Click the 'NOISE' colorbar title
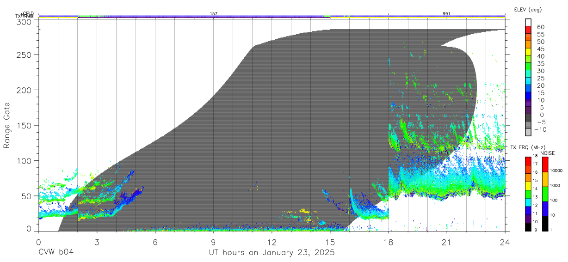568x262 pixels. click(547, 153)
